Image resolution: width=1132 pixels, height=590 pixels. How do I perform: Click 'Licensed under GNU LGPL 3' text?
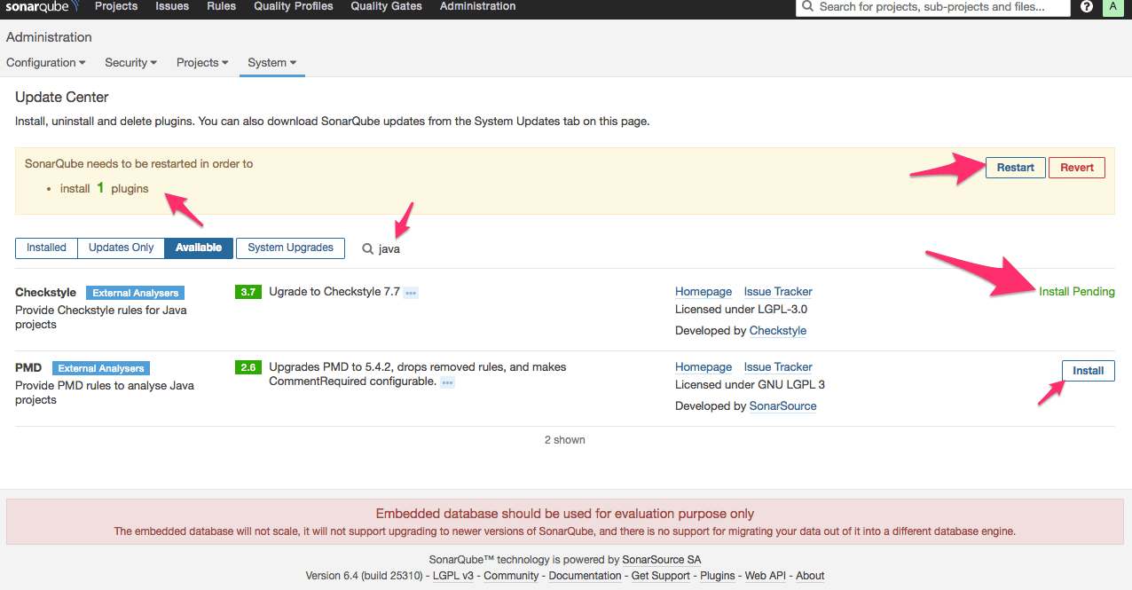tap(751, 385)
